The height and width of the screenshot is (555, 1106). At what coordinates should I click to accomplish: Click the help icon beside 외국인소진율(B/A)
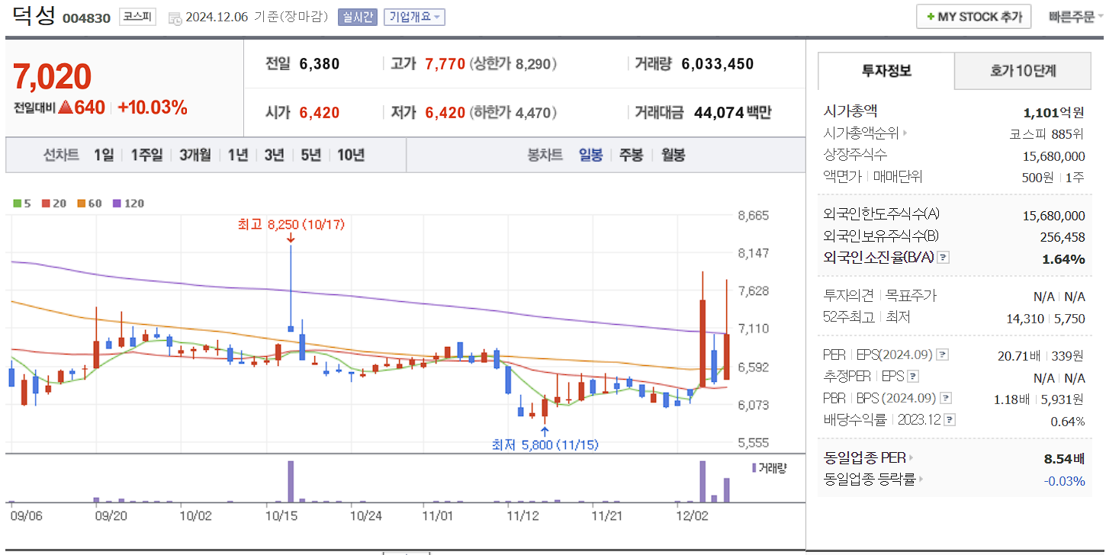click(x=944, y=258)
